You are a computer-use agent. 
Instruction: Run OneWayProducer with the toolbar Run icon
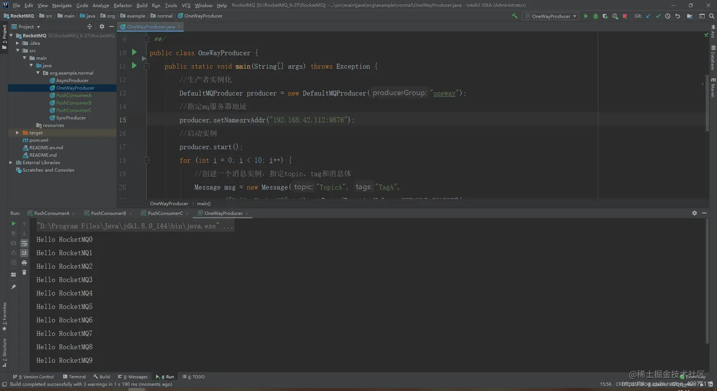tap(586, 16)
